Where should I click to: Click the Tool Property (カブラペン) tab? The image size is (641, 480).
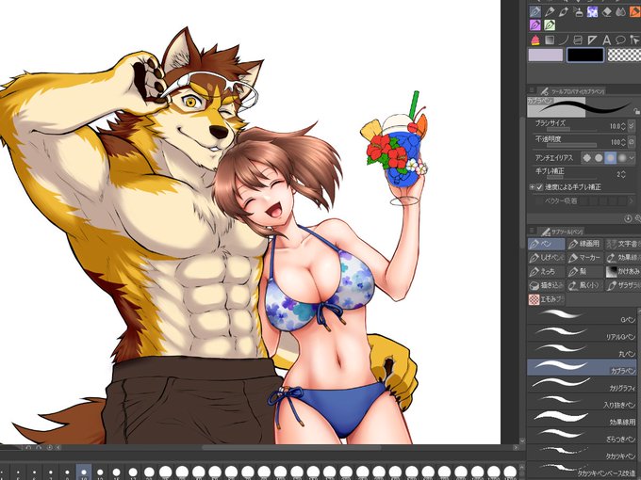(571, 91)
